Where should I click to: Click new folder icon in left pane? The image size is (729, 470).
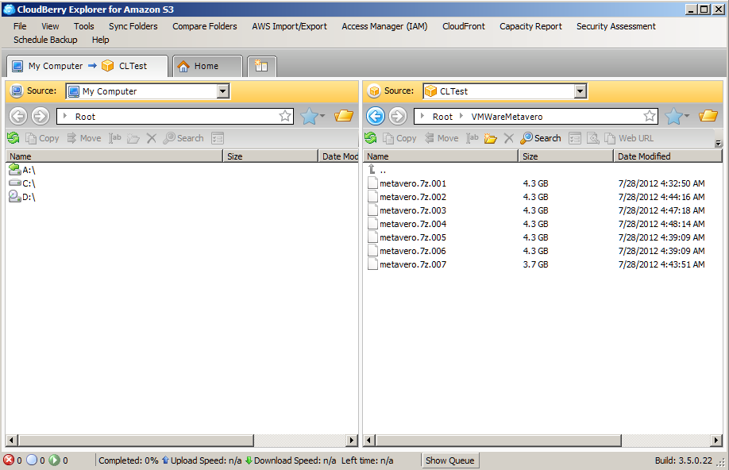point(133,138)
